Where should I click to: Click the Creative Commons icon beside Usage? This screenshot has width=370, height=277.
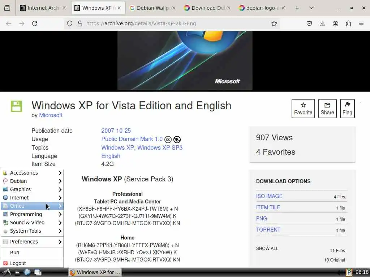click(x=168, y=140)
